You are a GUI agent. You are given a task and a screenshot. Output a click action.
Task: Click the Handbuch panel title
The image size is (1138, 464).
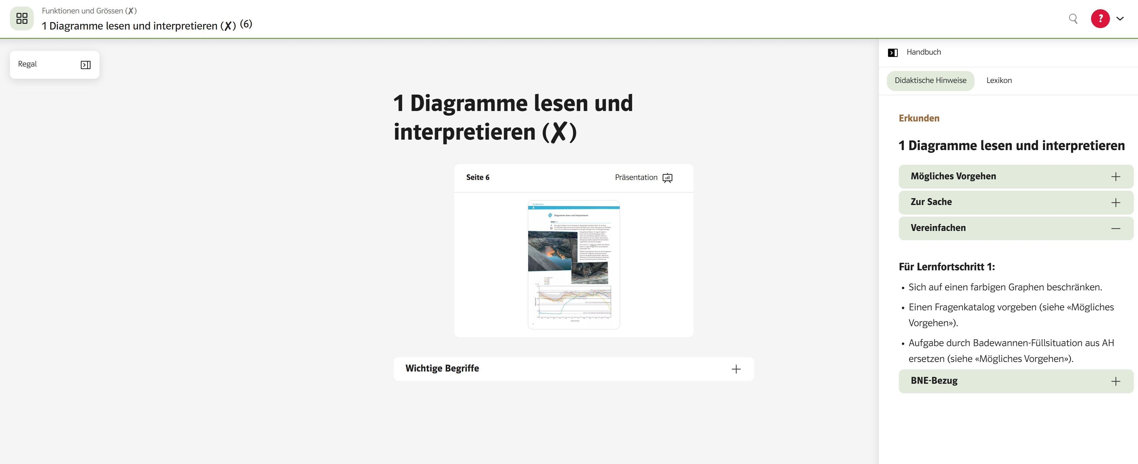923,52
